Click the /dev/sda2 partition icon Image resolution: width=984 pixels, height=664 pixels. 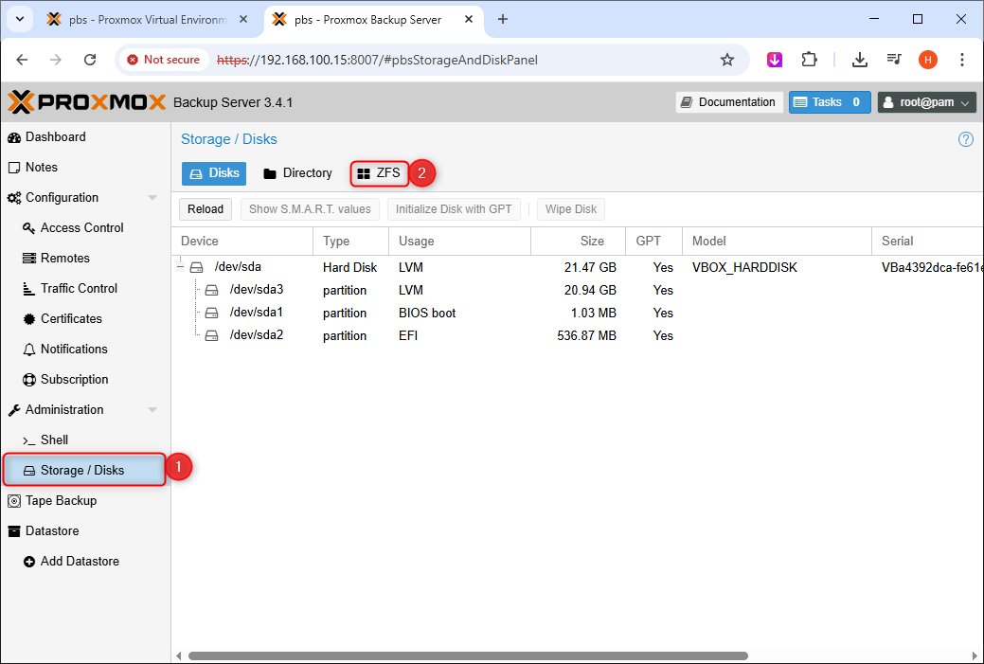click(x=211, y=335)
